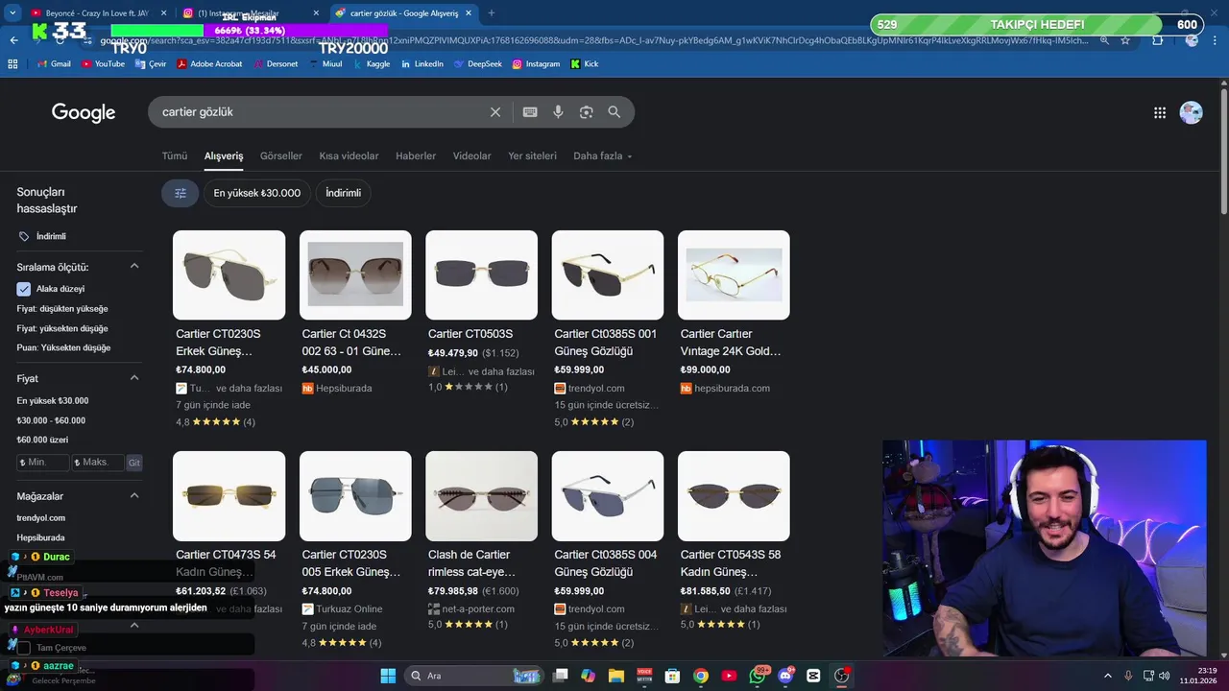Viewport: 1229px width, 691px height.
Task: Sort by Fiyat: düşükten yükseğe
Action: click(62, 309)
